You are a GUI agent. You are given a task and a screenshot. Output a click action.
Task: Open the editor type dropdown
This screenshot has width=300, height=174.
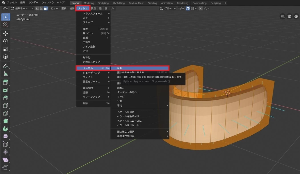click(4, 8)
